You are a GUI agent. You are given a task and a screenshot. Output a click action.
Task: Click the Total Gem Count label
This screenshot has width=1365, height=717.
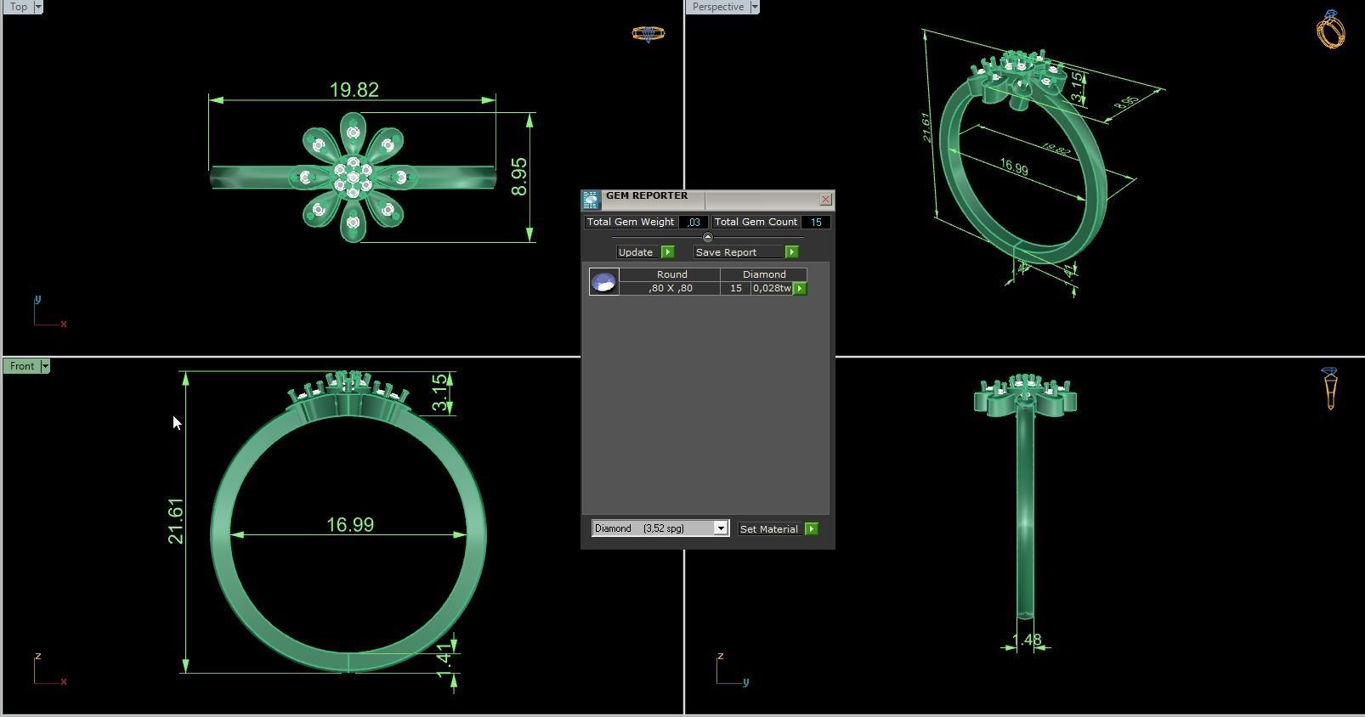[756, 222]
